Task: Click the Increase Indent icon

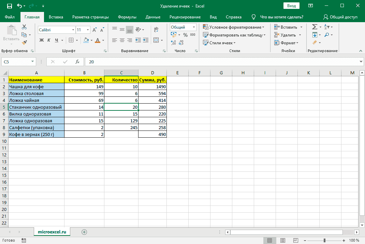Action: tap(146, 40)
